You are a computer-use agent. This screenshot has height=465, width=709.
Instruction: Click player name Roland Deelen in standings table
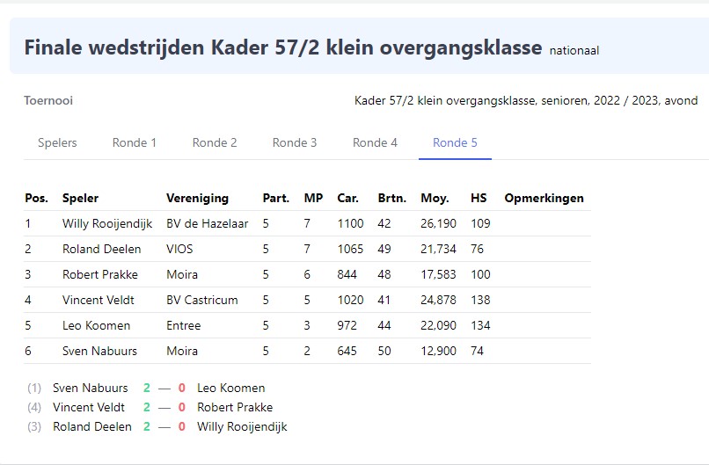[x=102, y=249]
